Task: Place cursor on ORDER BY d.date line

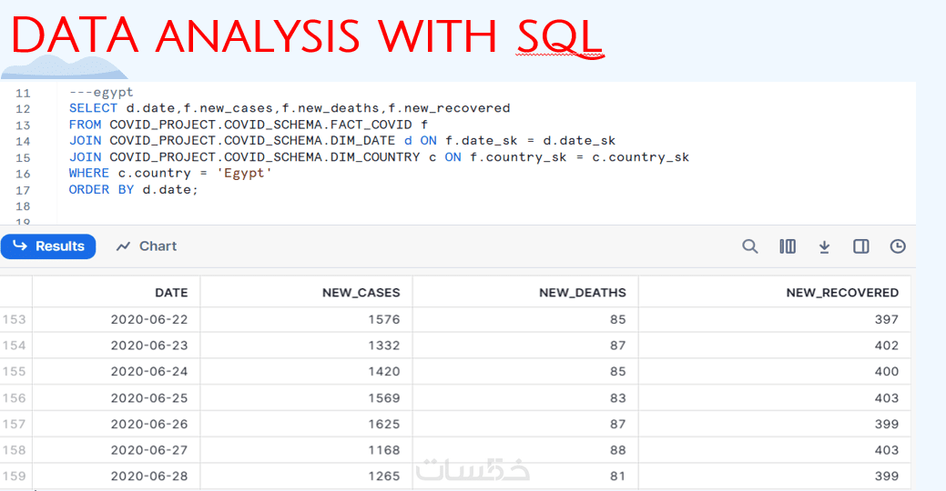Action: click(x=133, y=190)
